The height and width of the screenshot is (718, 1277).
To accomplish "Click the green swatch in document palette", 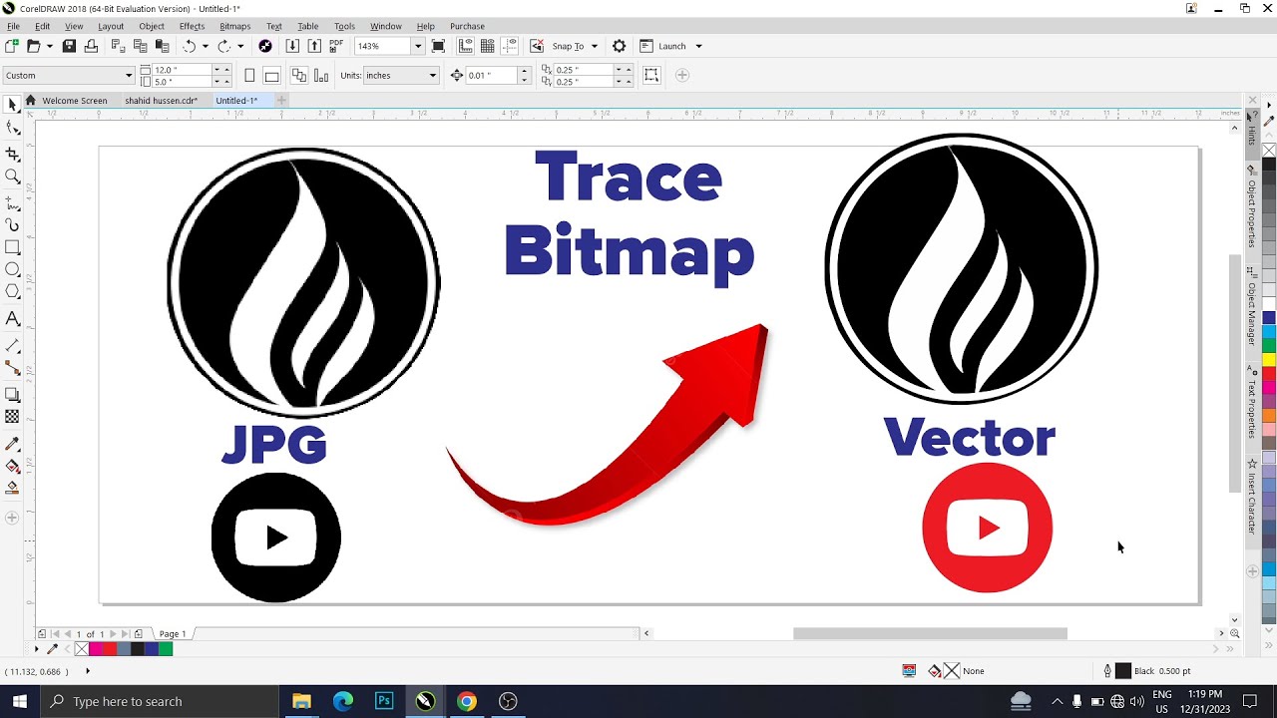I will click(166, 649).
